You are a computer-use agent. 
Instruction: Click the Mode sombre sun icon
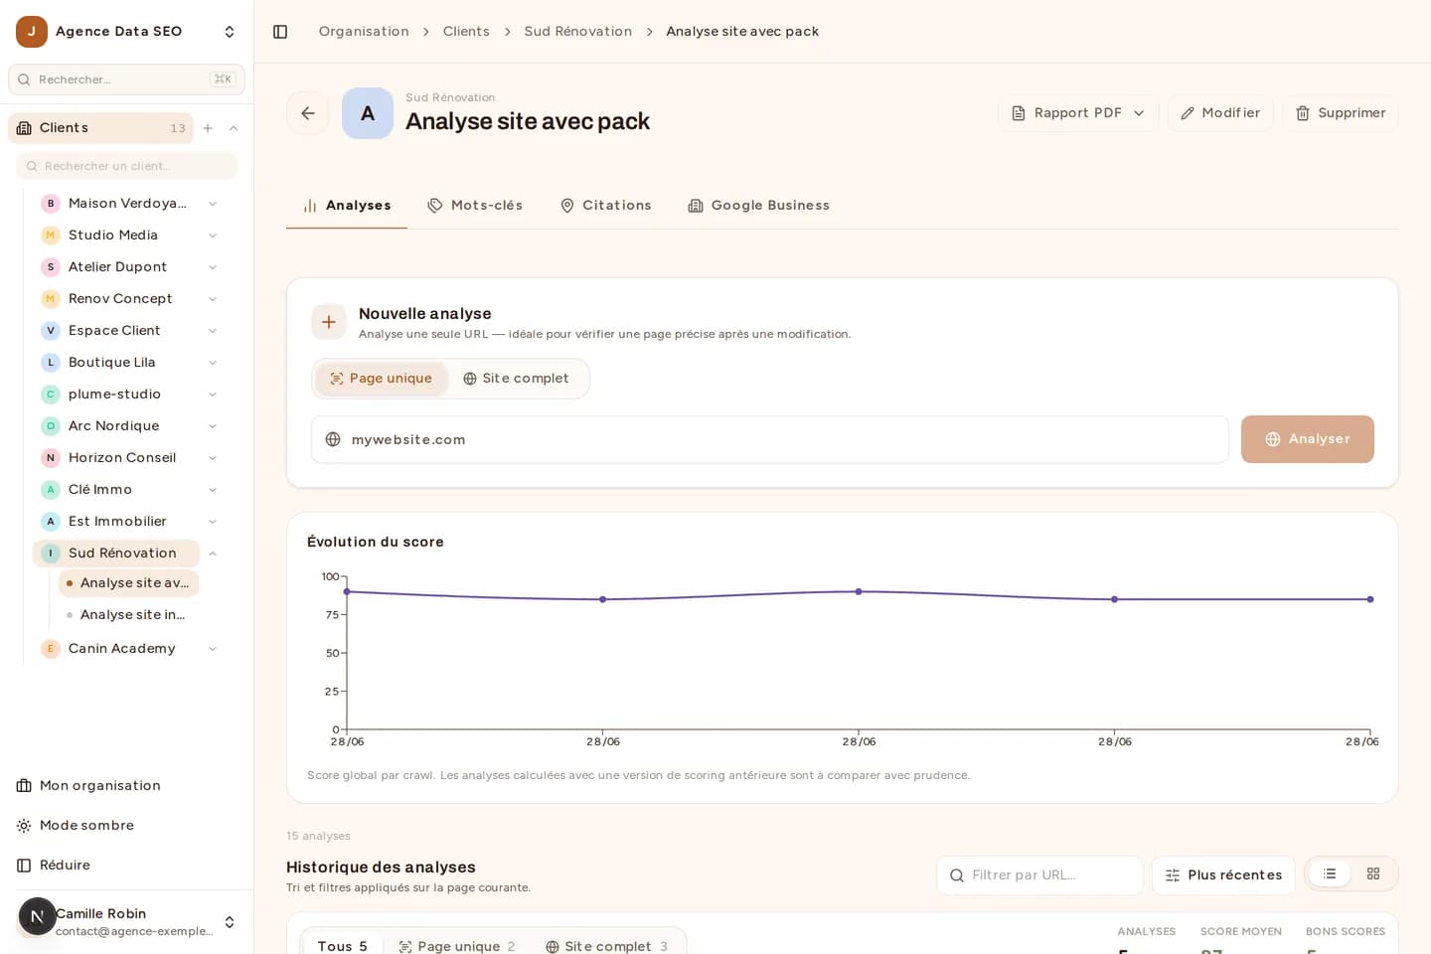[24, 826]
